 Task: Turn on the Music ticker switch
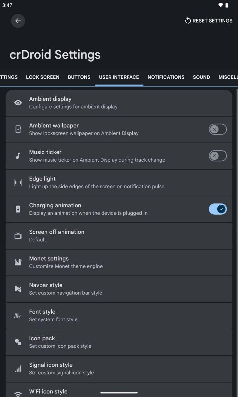(x=218, y=156)
